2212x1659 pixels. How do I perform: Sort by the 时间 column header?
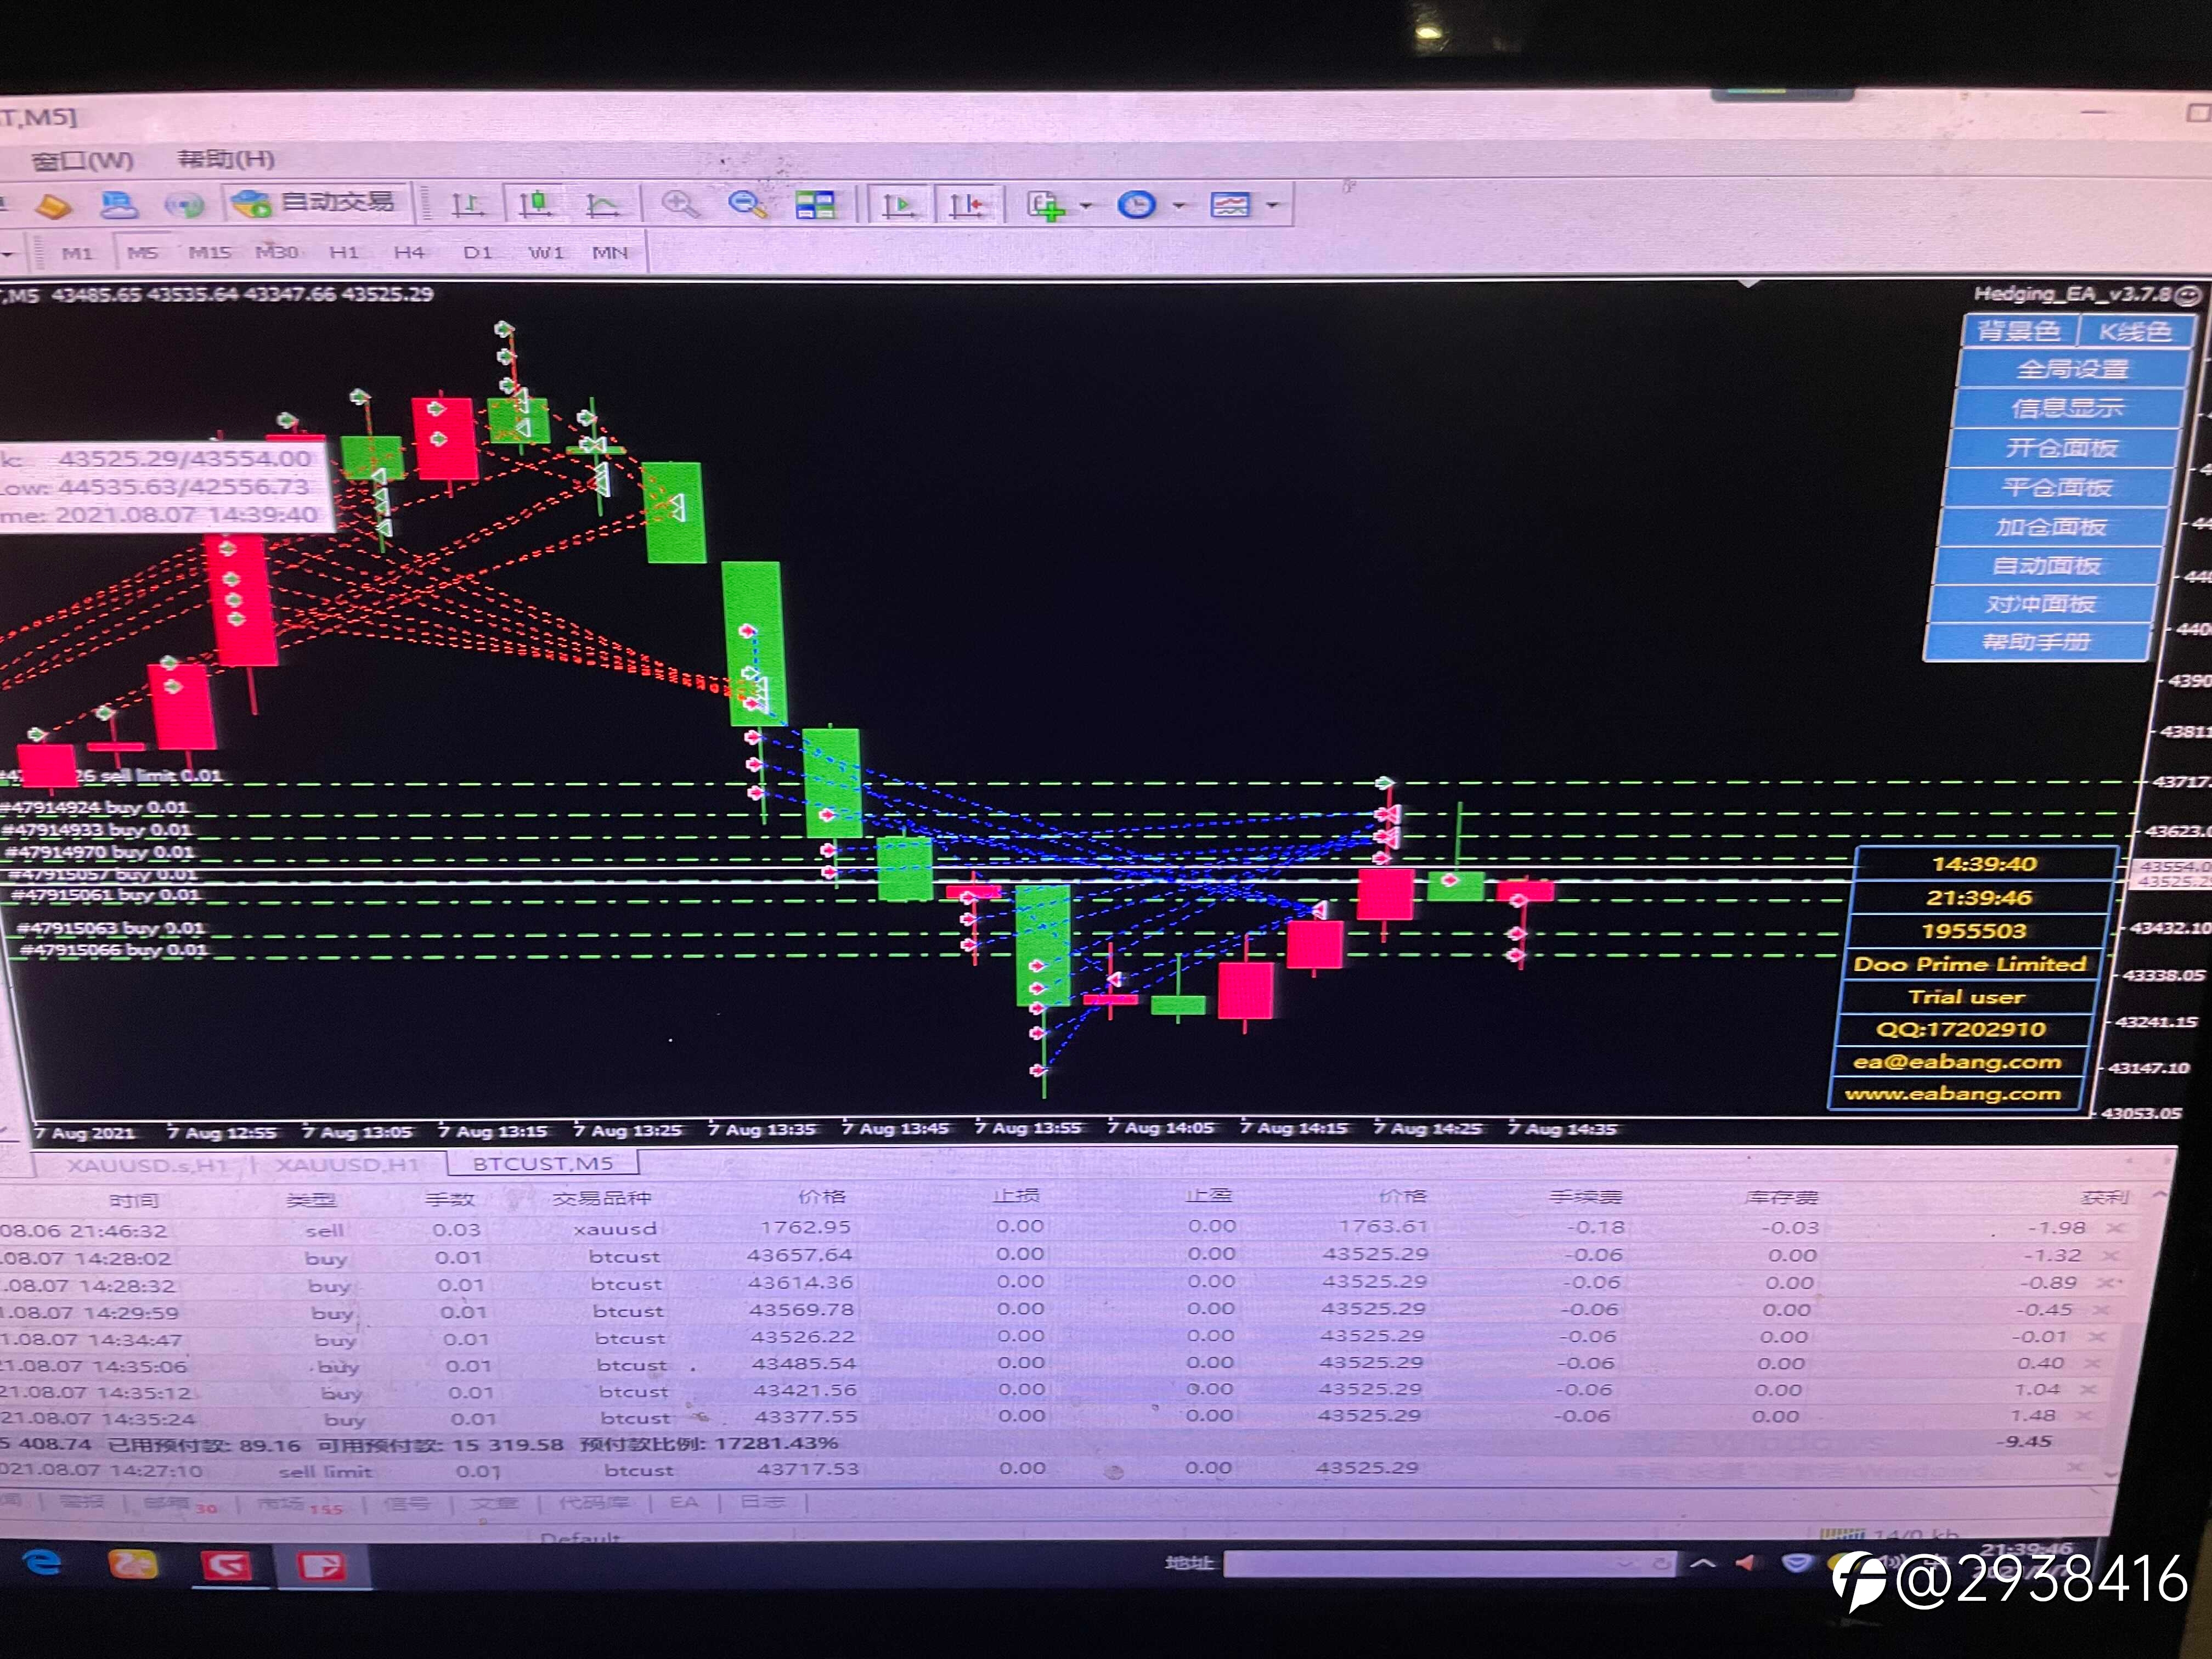click(x=134, y=1201)
